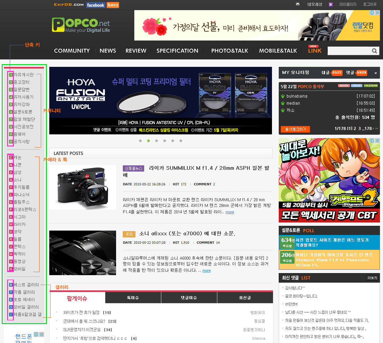383x343 pixels.
Task: Switch to the 톡이슈 tab
Action: point(133,298)
